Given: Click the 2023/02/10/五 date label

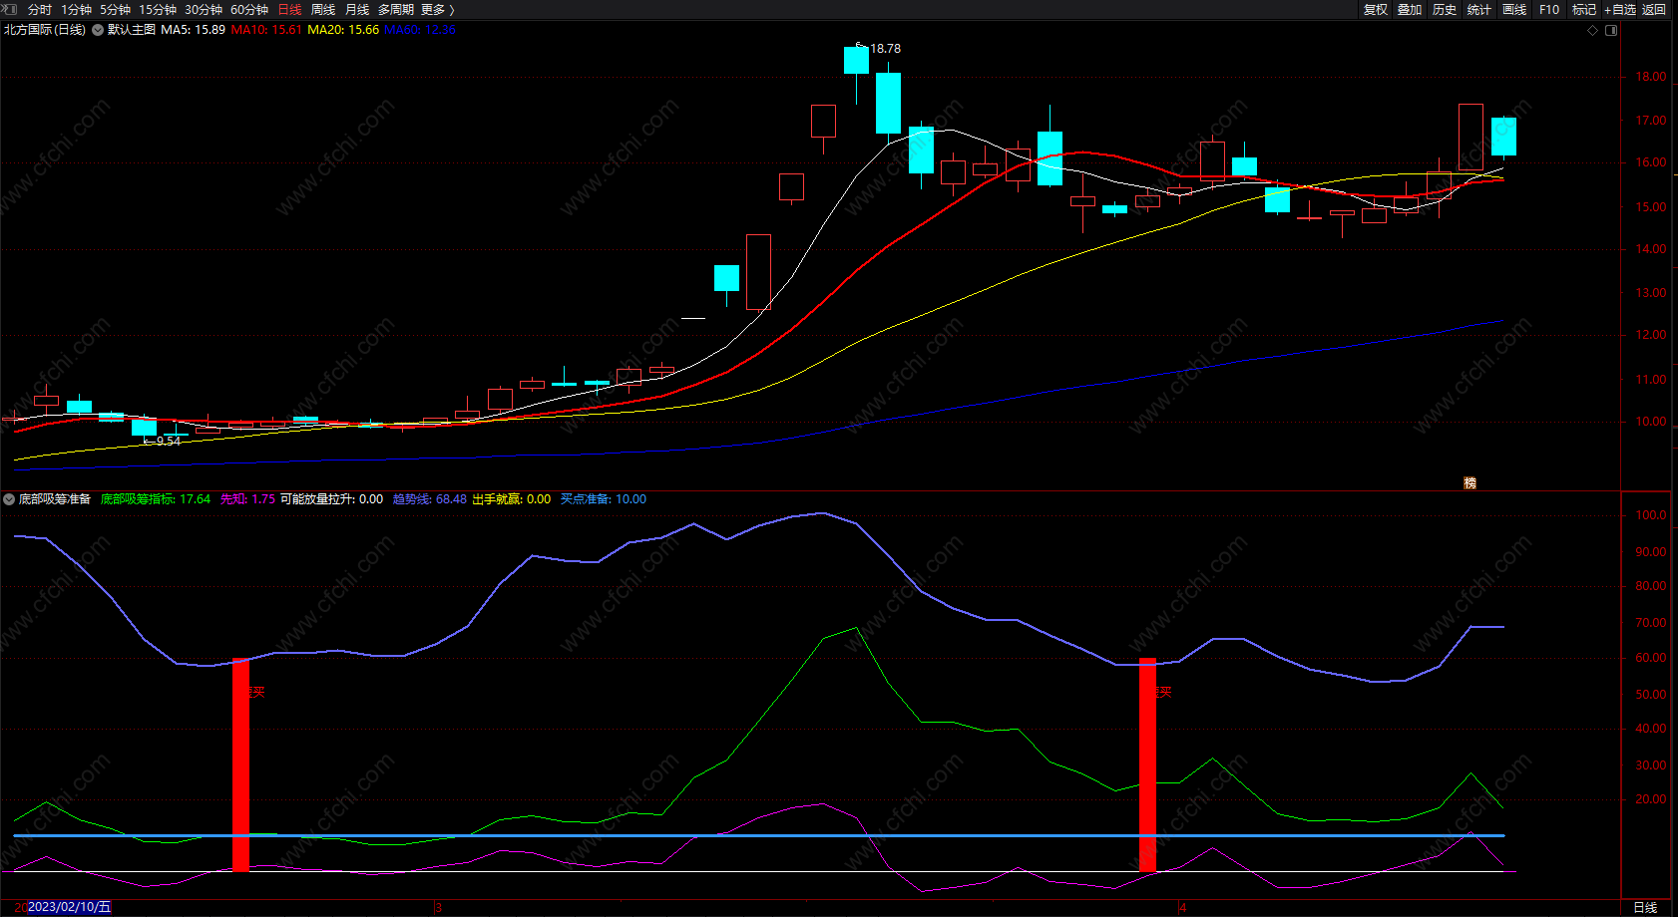Looking at the screenshot, I should pos(69,907).
